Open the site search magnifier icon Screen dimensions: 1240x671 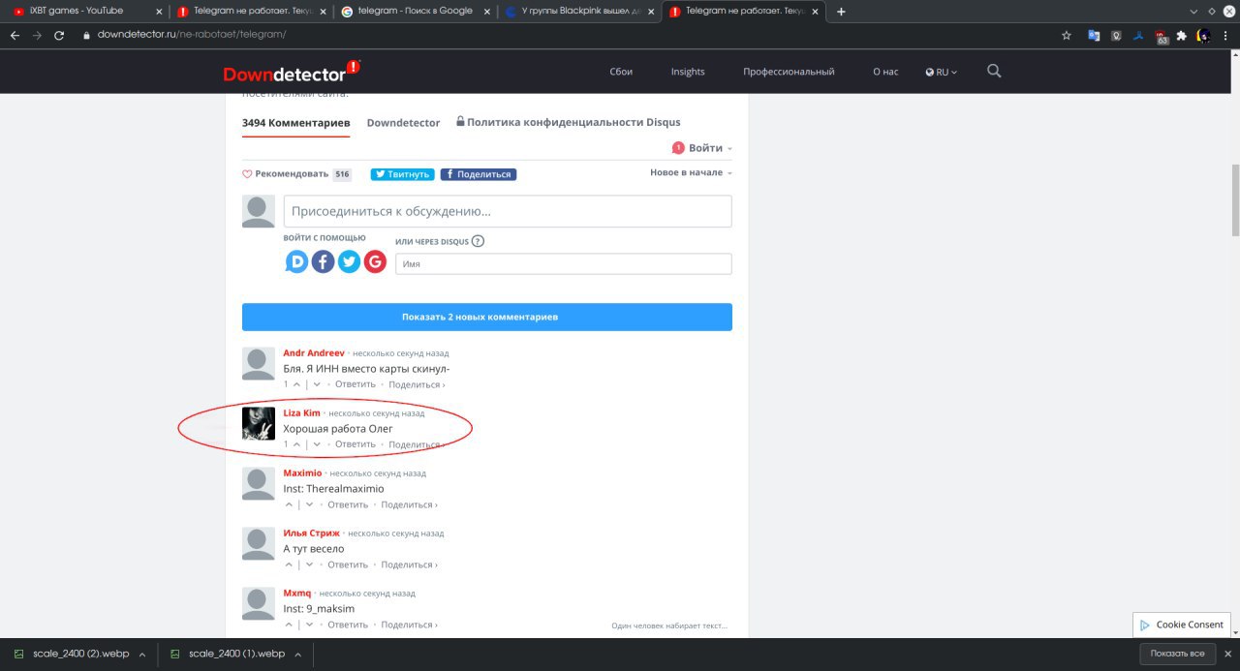click(x=994, y=71)
